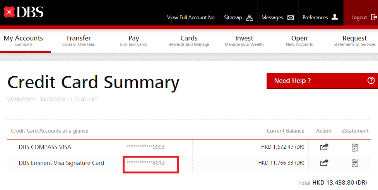Click the Logout arrow icon
This screenshot has width=378, height=190.
point(374,17)
